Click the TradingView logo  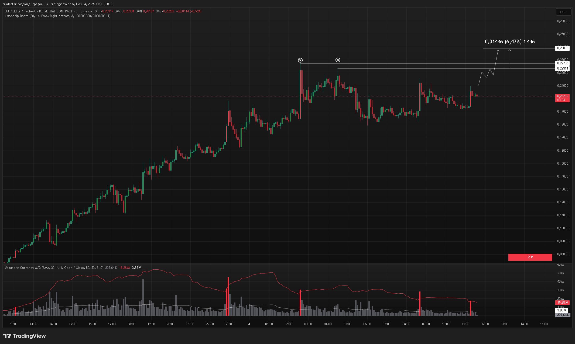pos(25,336)
